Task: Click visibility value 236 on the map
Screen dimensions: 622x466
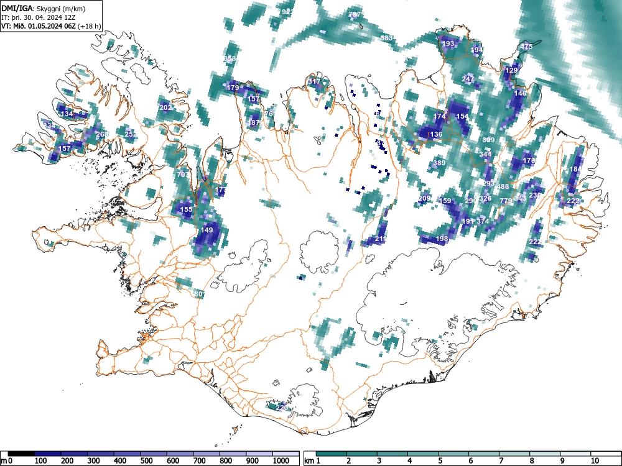Action: (x=535, y=195)
